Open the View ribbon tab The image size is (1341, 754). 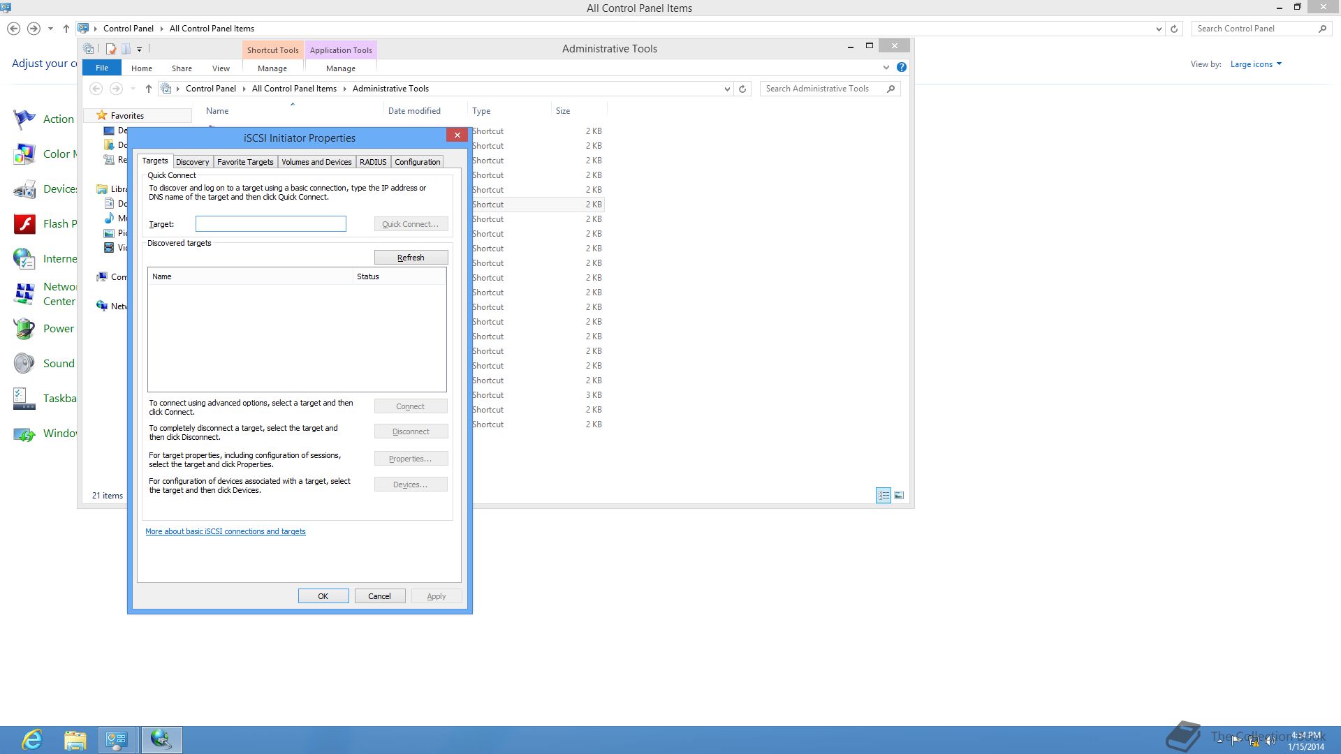pos(221,68)
